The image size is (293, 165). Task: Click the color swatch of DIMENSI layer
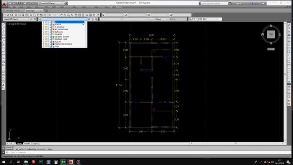53,34
